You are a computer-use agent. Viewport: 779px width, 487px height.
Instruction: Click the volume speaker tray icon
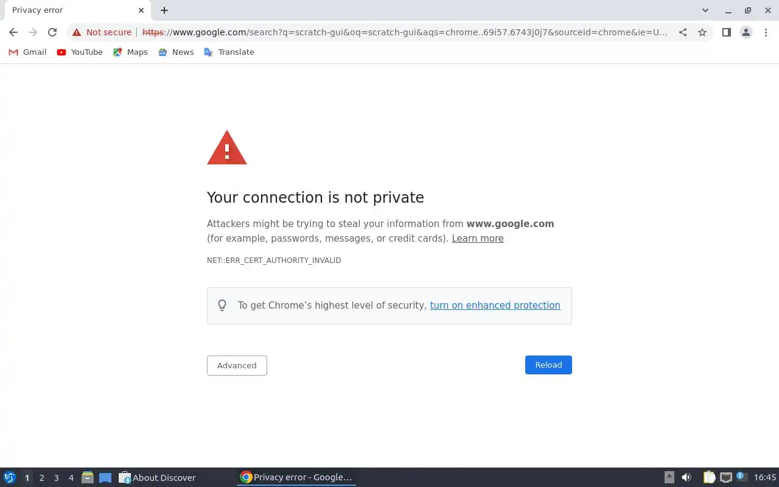686,477
